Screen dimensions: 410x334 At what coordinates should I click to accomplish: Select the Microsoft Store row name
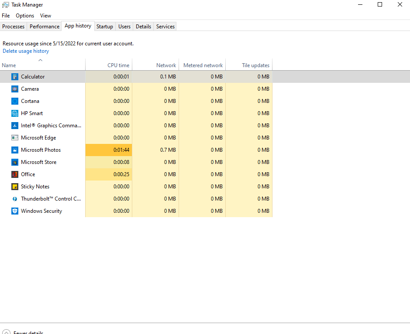(x=39, y=162)
